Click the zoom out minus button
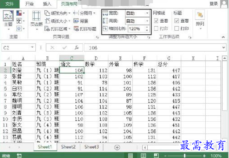 click(x=165, y=156)
